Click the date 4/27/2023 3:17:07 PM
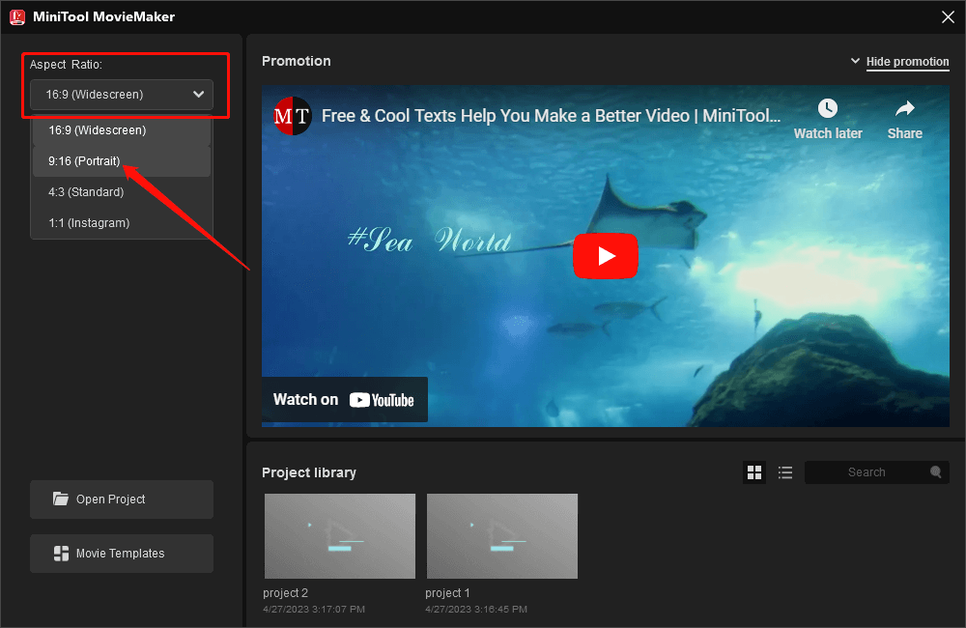The width and height of the screenshot is (966, 628). [314, 610]
